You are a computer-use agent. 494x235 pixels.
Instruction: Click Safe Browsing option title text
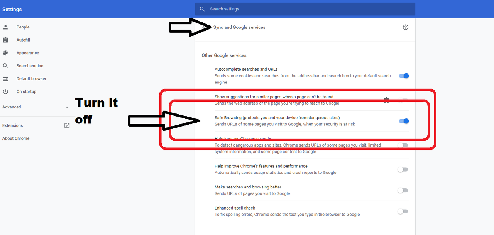tap(277, 118)
